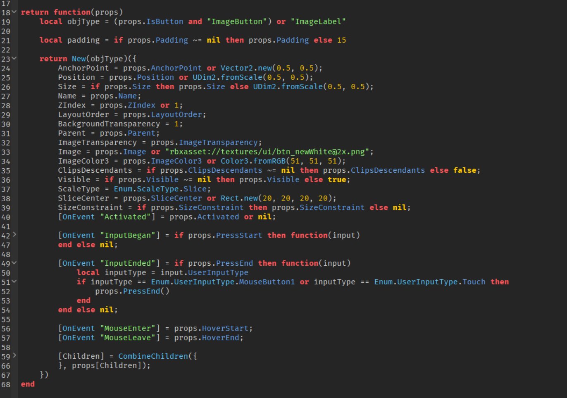This screenshot has height=398, width=567.
Task: Collapse the InputEnded fold on line 49
Action: point(14,263)
